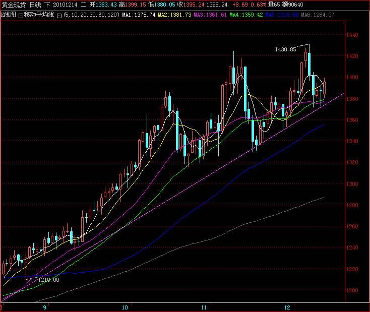
Task: Collapse the K-line chart box toggle
Action: [21, 16]
